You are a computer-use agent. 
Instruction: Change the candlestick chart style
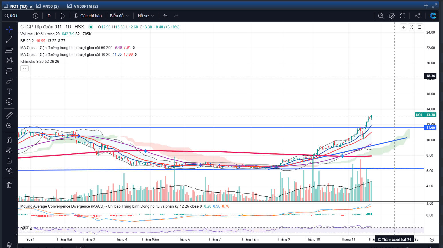click(62, 16)
